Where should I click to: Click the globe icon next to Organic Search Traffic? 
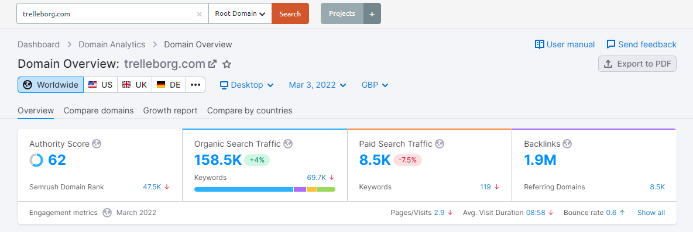point(288,144)
